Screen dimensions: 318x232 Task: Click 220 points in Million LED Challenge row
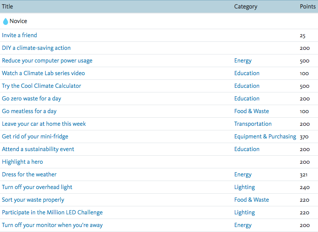(305, 213)
